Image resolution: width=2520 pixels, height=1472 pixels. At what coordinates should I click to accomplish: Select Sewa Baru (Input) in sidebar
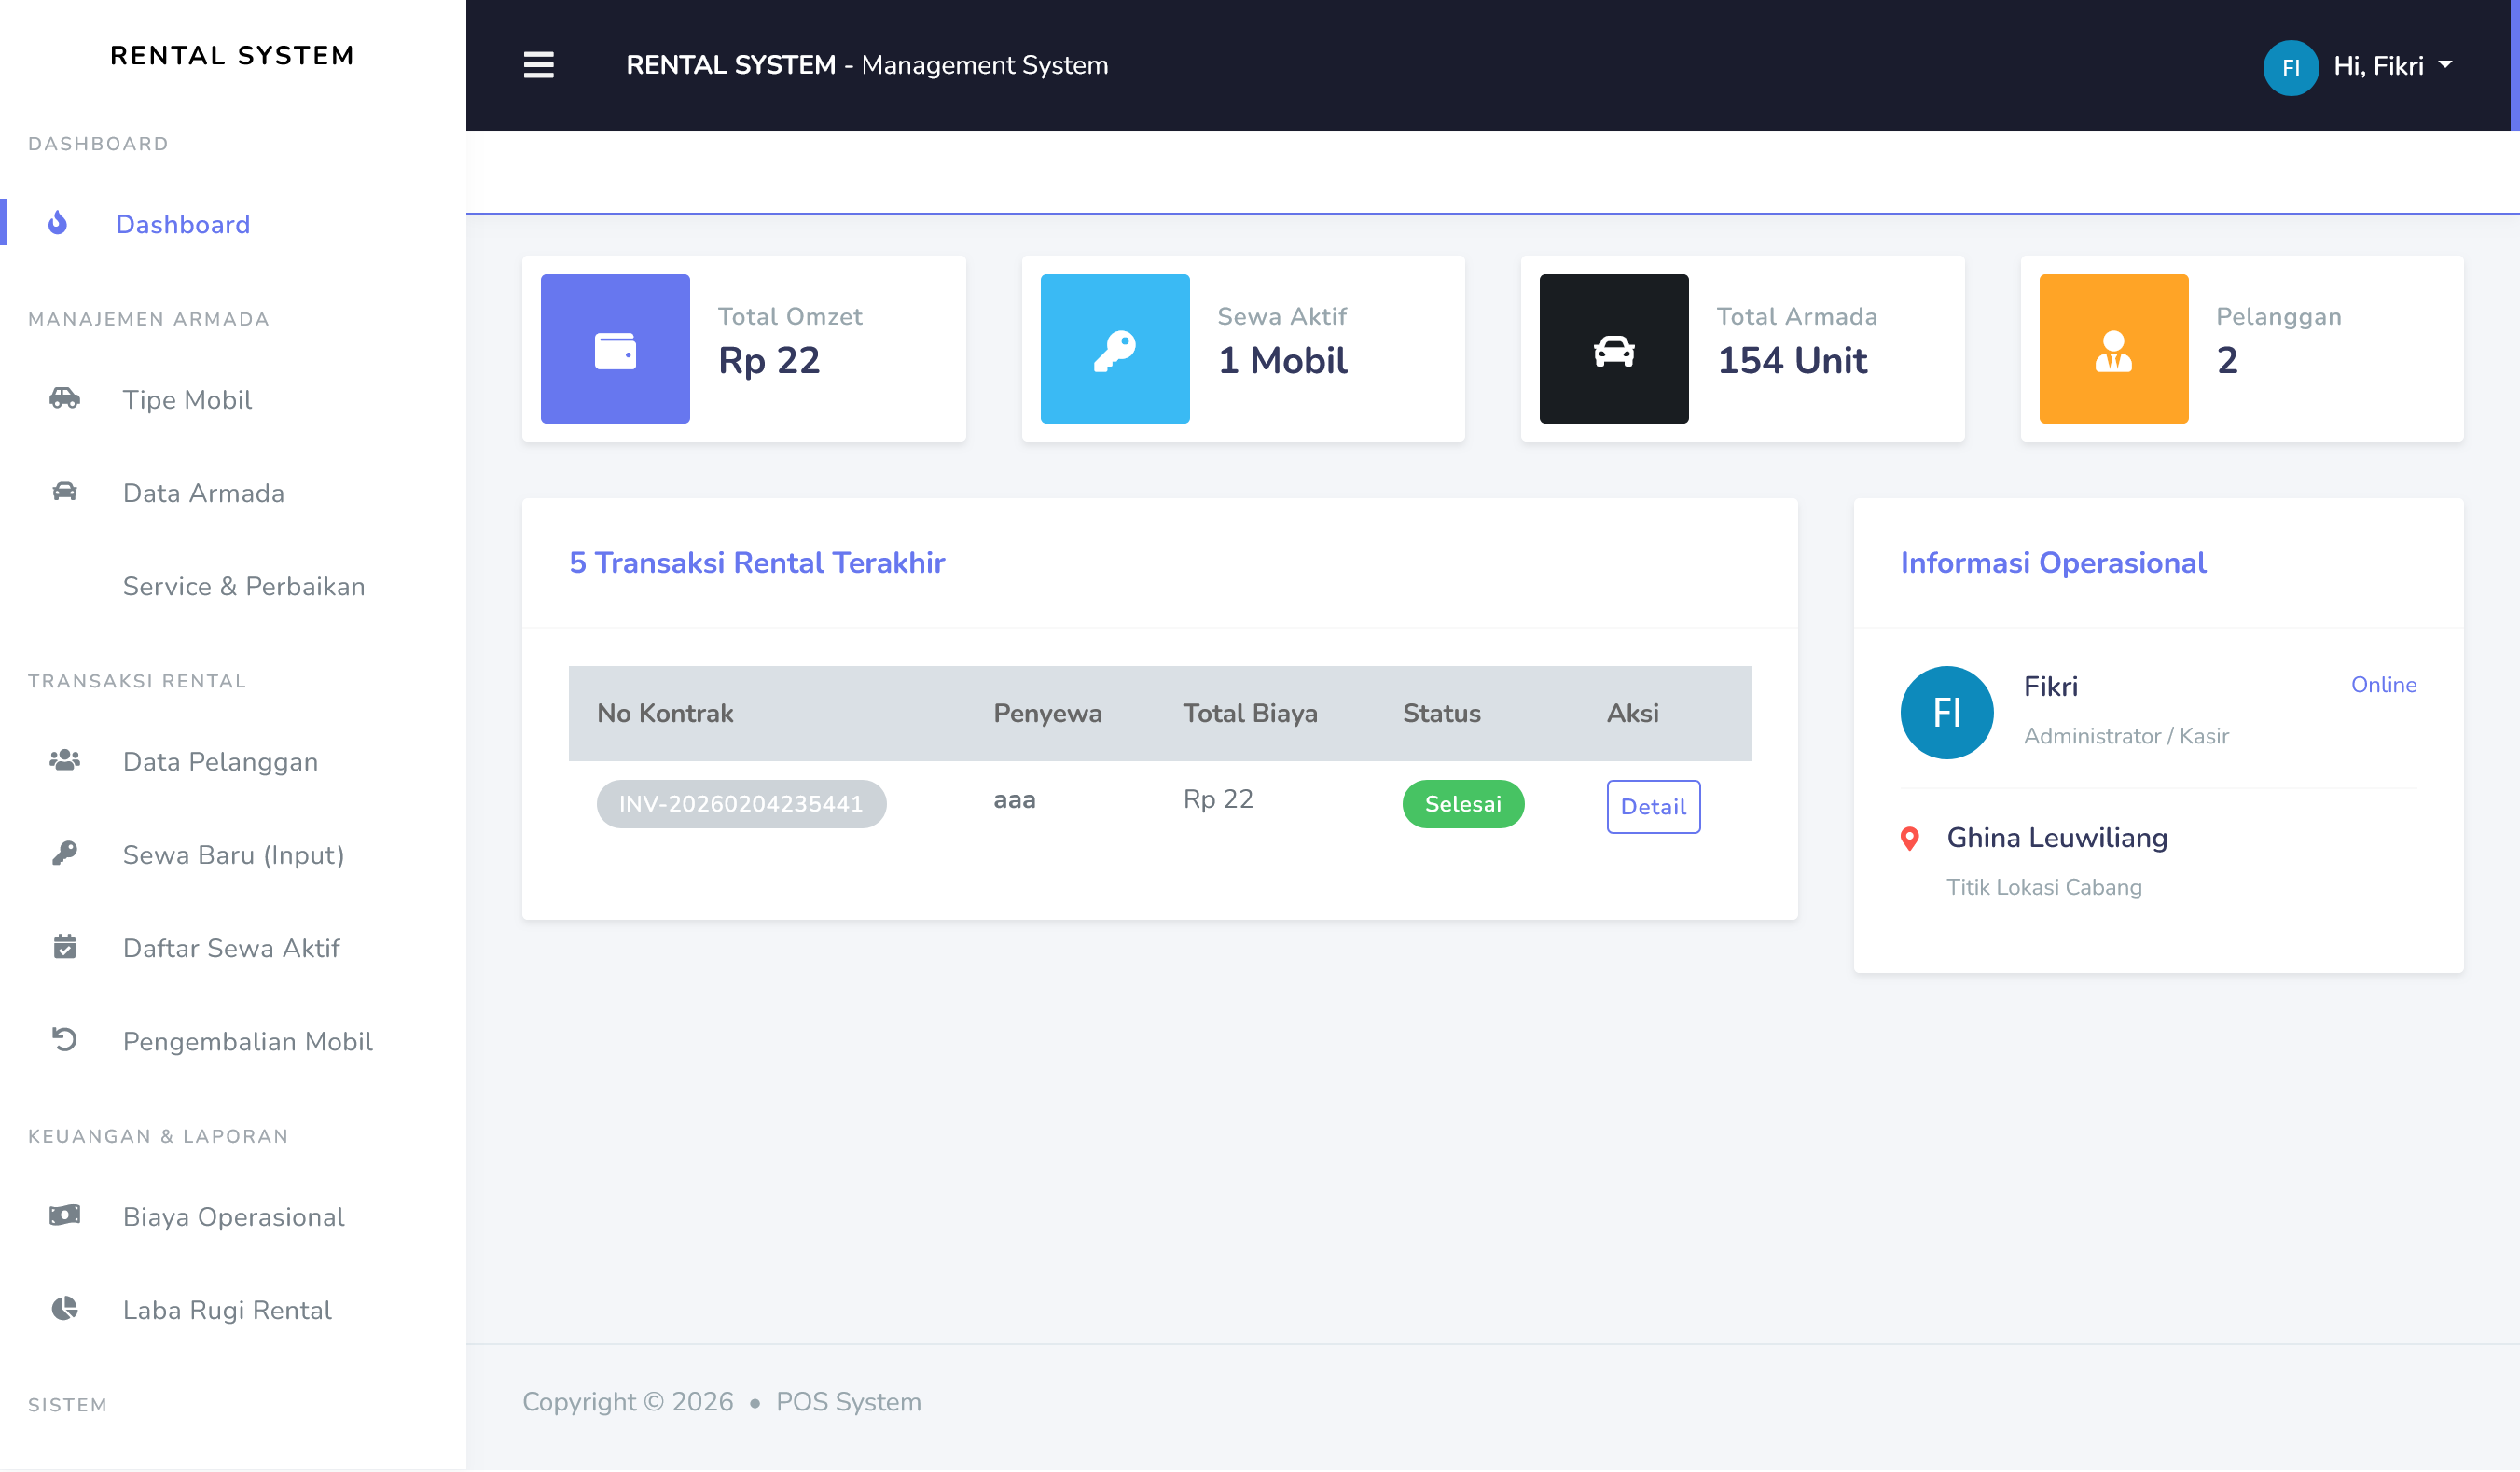(x=233, y=855)
